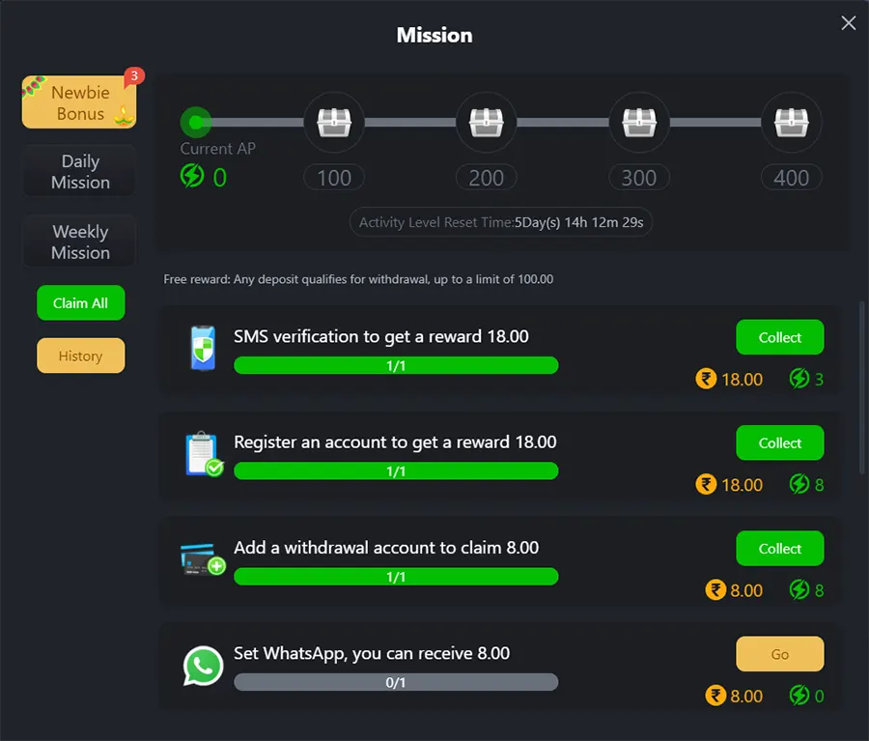Viewport: 869px width, 741px height.
Task: Open the 100 AP treasure chest
Action: click(x=333, y=123)
